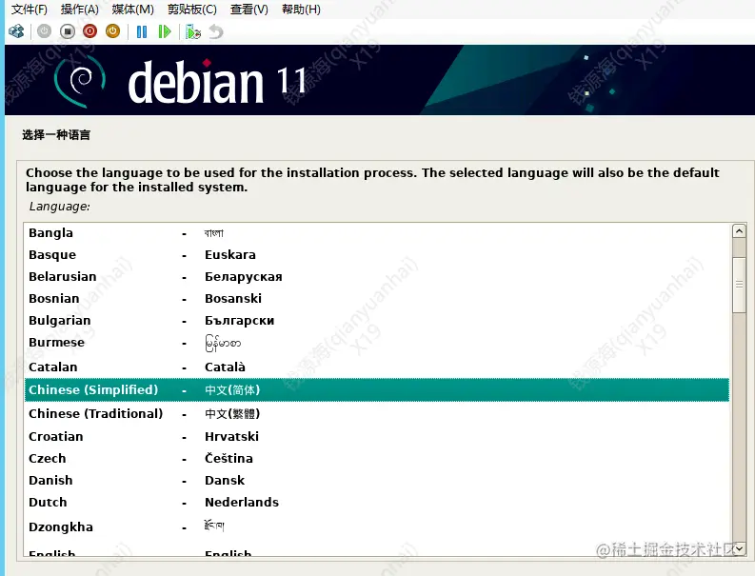The width and height of the screenshot is (755, 576).
Task: Choose Belarusian from the list
Action: click(x=376, y=276)
